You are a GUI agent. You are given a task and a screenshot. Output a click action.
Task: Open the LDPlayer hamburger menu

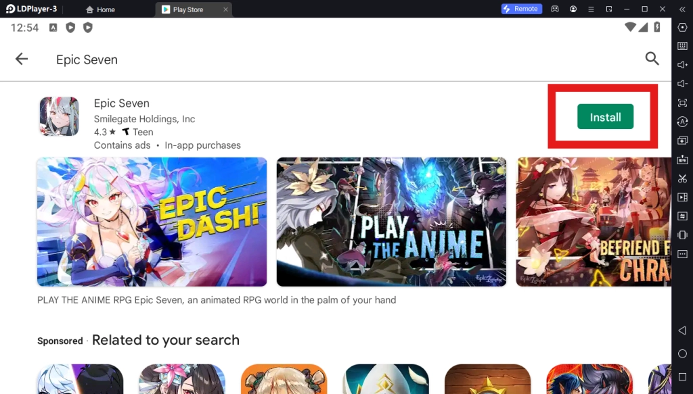(x=591, y=9)
